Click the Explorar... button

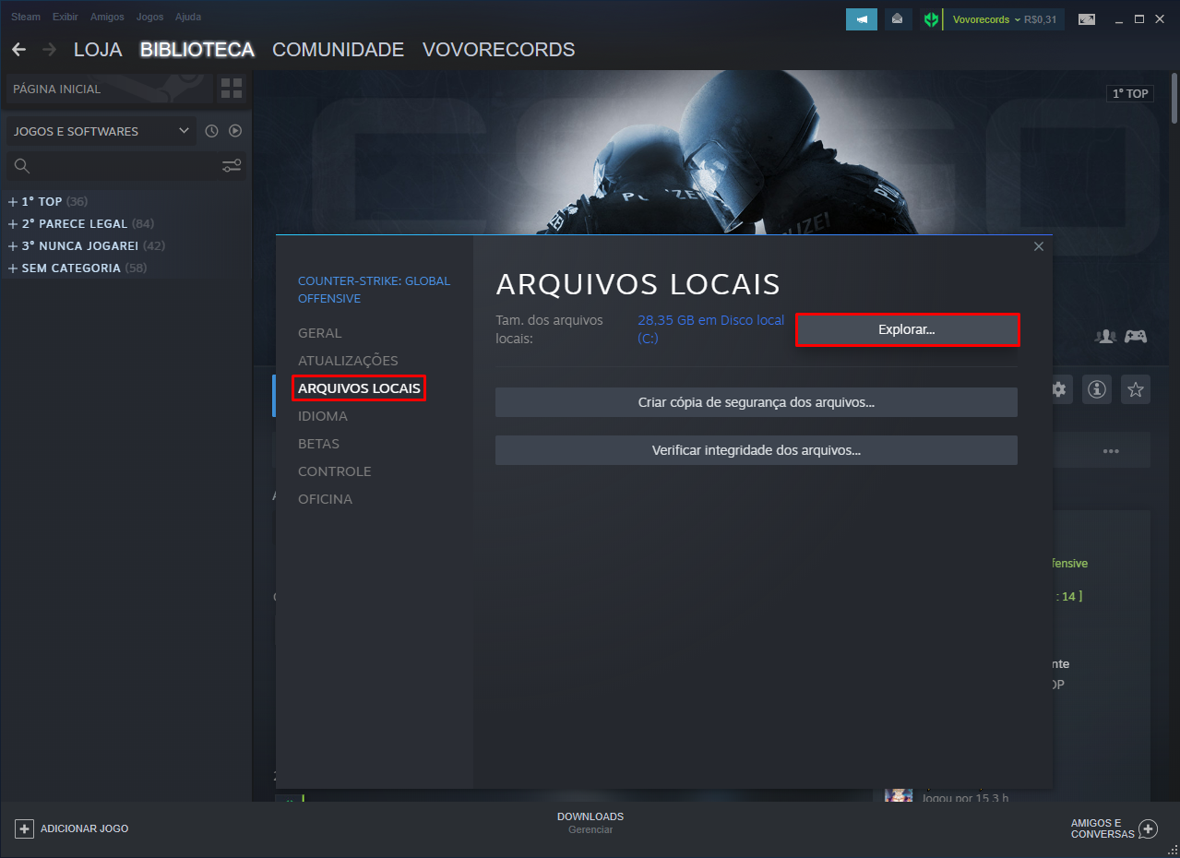[907, 329]
